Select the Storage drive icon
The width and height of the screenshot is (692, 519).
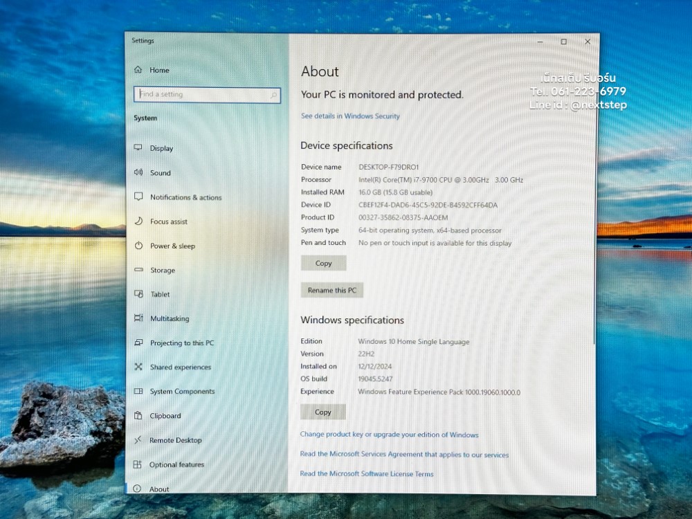click(x=138, y=270)
